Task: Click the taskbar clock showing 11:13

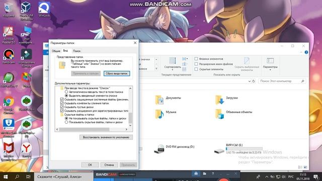Action: [x=303, y=176]
